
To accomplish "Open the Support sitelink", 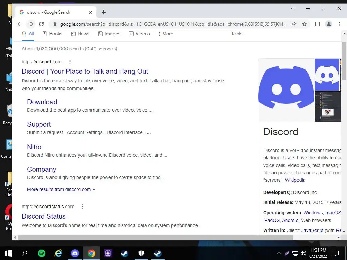I will point(39,124).
